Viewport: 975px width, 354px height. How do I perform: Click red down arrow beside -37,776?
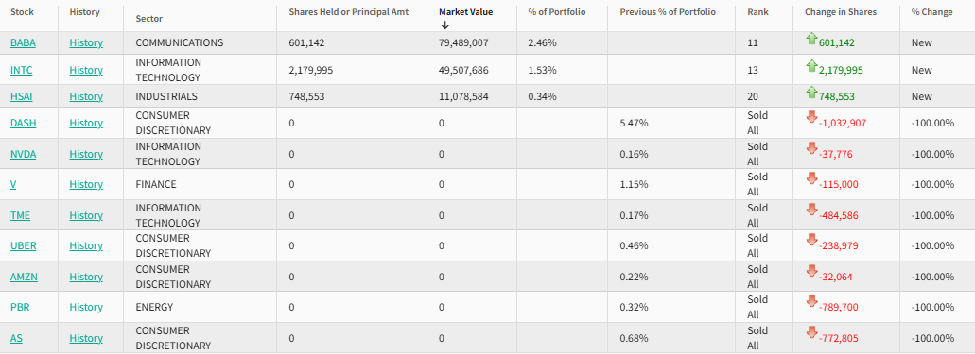(x=810, y=148)
